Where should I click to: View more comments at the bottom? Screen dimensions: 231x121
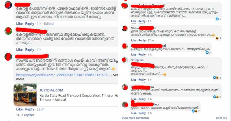135,118
